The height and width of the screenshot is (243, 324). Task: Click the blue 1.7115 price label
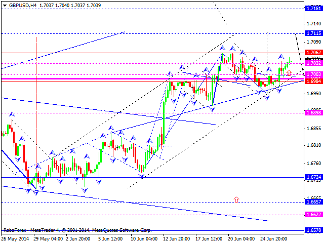tap(313, 33)
